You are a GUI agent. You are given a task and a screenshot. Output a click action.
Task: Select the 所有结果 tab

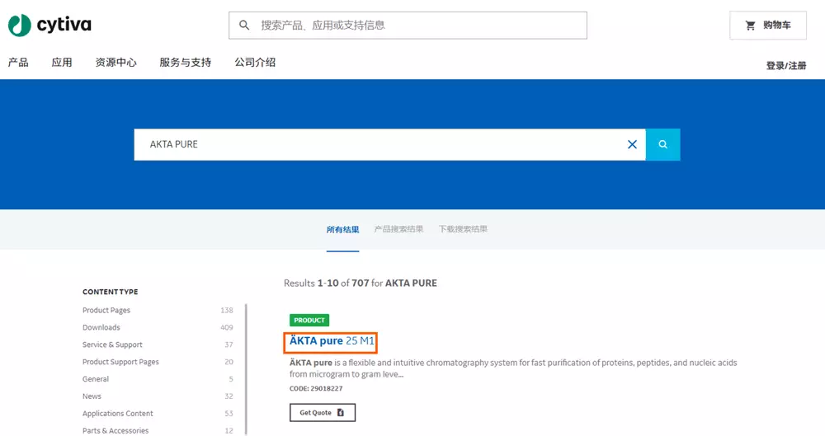[x=342, y=229]
